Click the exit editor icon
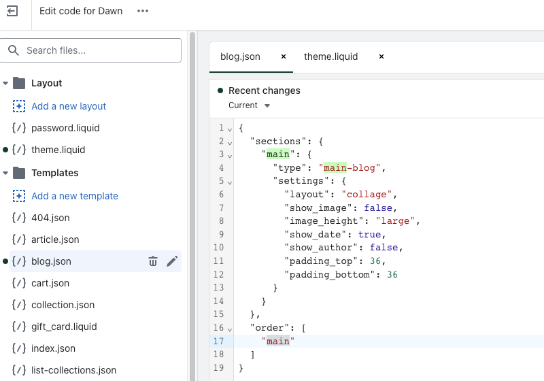This screenshot has height=381, width=544. (x=12, y=11)
